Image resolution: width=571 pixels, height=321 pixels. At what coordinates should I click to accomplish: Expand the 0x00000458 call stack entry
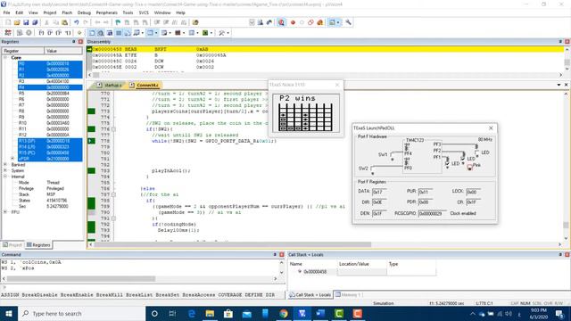[300, 271]
